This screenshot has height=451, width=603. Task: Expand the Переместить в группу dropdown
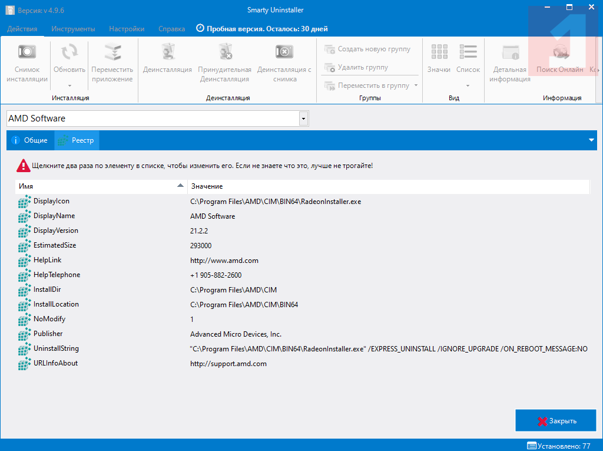[x=416, y=85]
